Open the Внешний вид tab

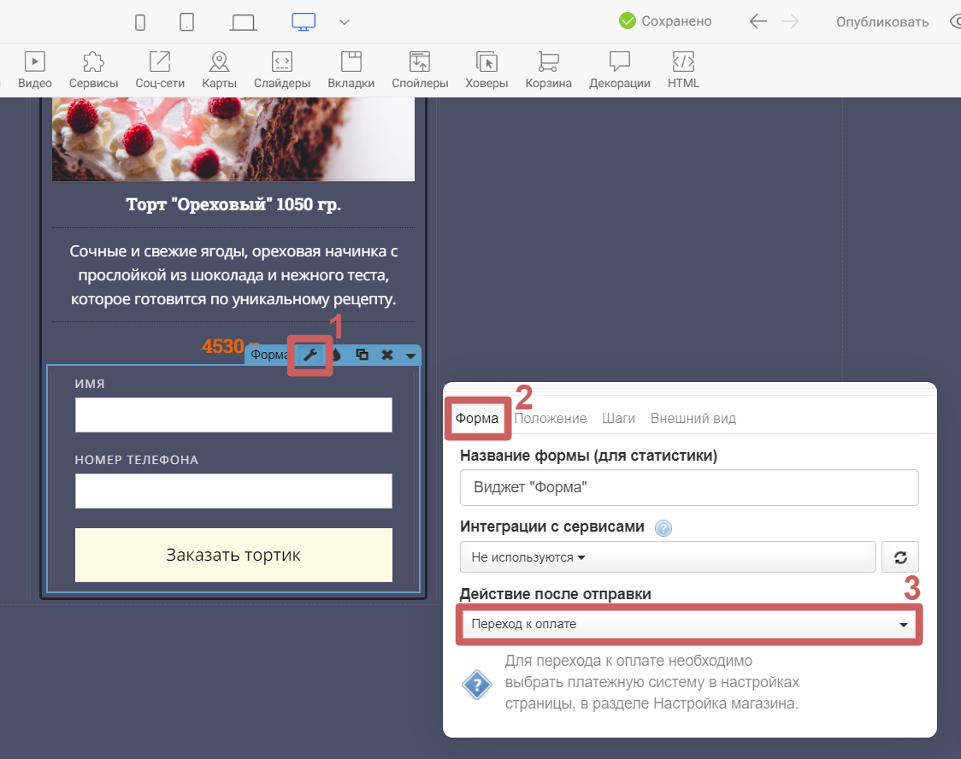pos(693,419)
